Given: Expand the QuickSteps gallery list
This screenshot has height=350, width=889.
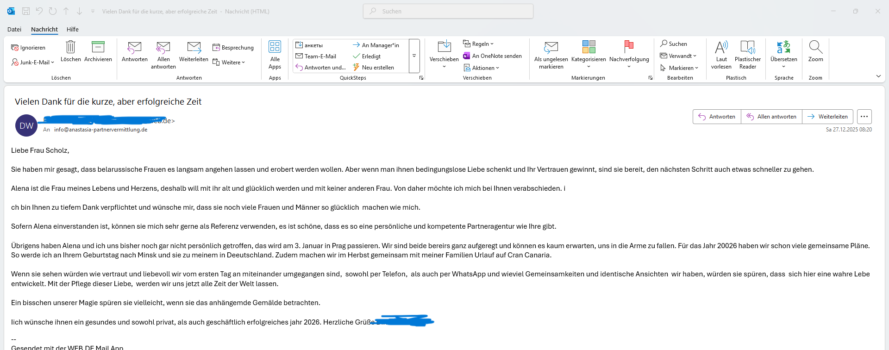Looking at the screenshot, I should pos(414,56).
